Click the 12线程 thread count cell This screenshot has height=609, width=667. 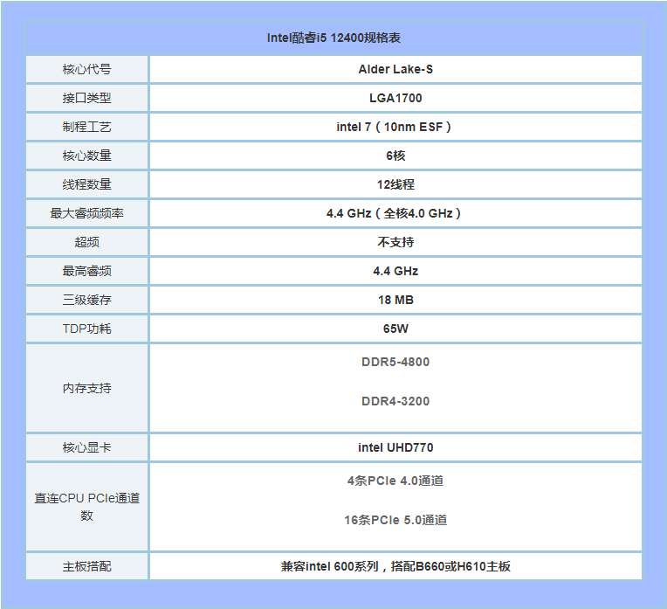(395, 184)
